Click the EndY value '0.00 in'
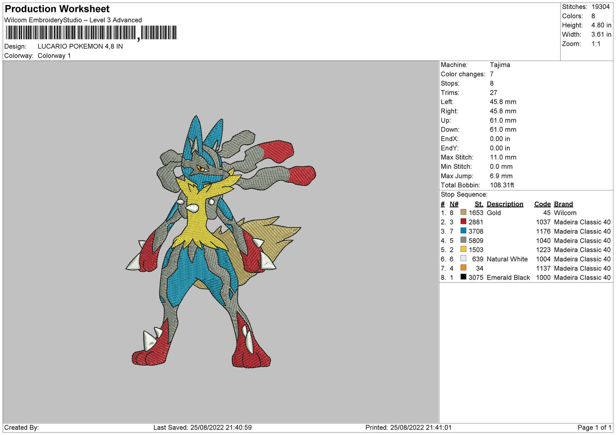Image resolution: width=616 pixels, height=435 pixels. pos(500,148)
